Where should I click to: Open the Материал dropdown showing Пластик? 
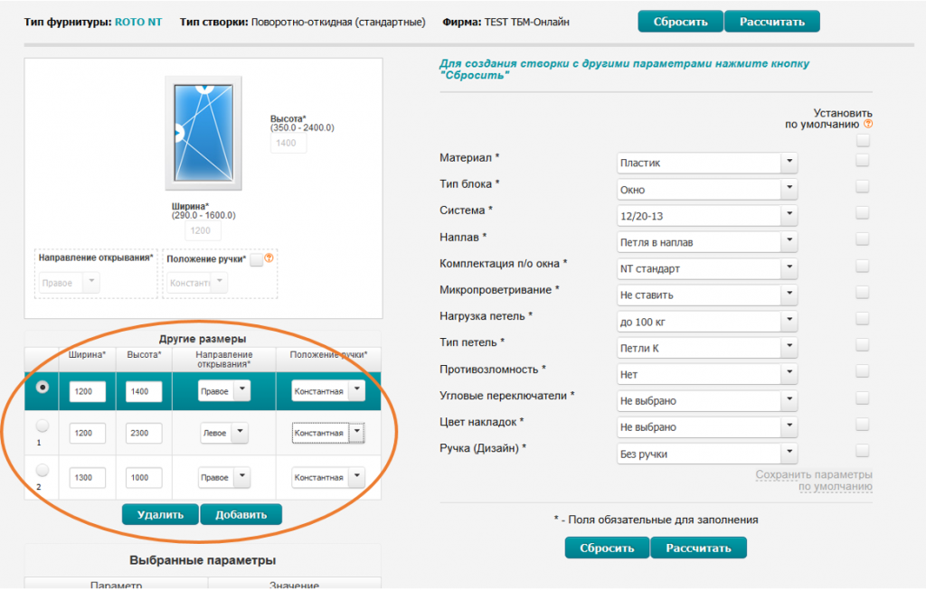pyautogui.click(x=707, y=163)
